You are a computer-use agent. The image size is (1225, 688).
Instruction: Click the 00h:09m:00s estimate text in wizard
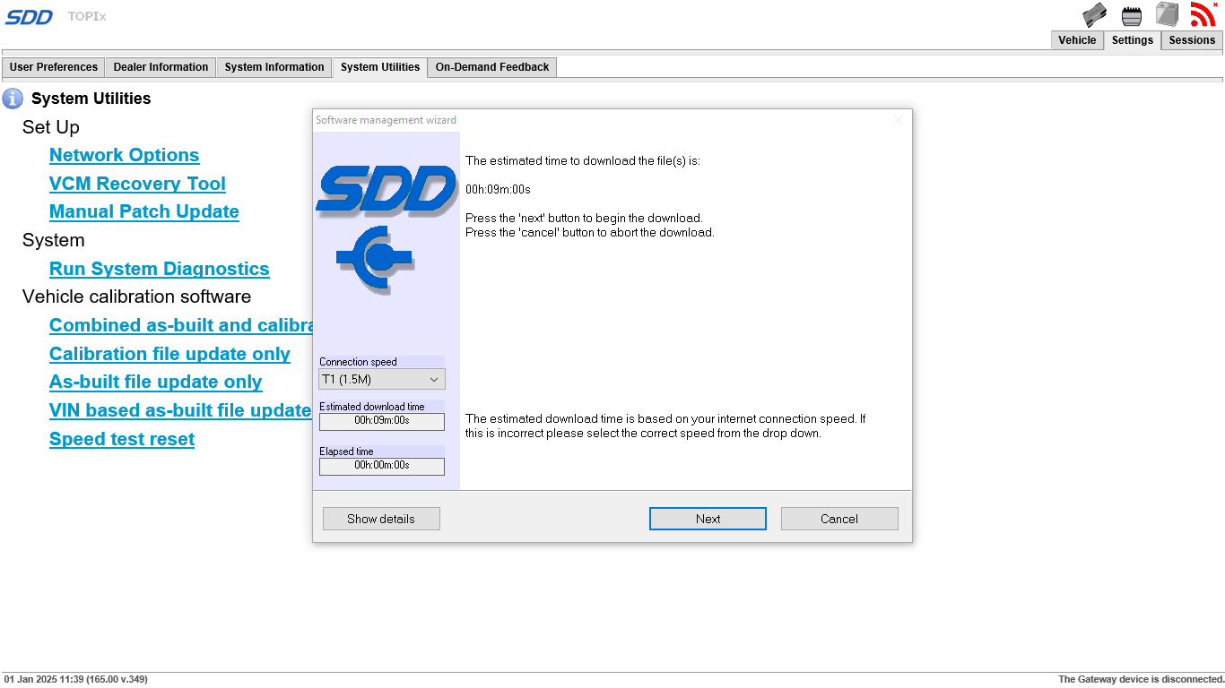(x=498, y=189)
